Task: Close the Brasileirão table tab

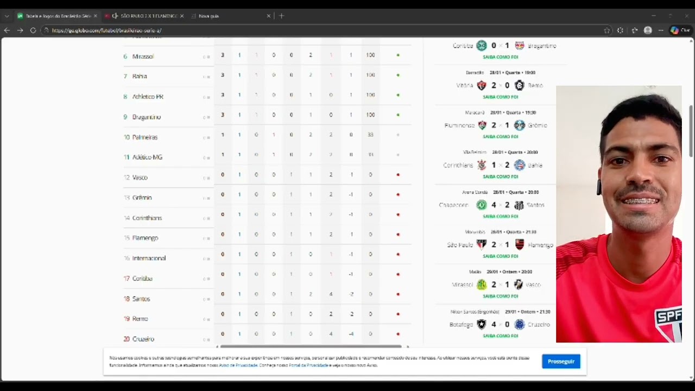Action: pyautogui.click(x=95, y=16)
